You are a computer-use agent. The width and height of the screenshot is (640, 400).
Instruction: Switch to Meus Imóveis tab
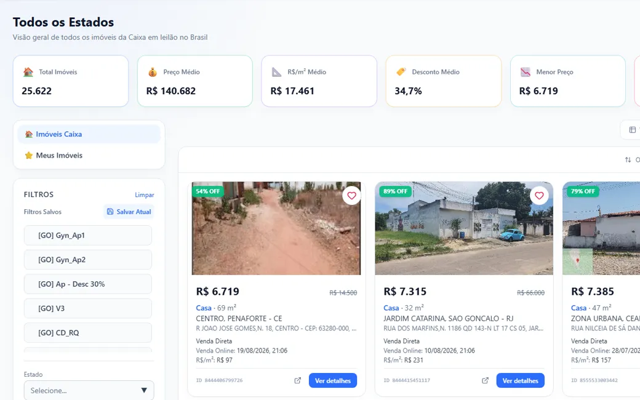click(89, 156)
